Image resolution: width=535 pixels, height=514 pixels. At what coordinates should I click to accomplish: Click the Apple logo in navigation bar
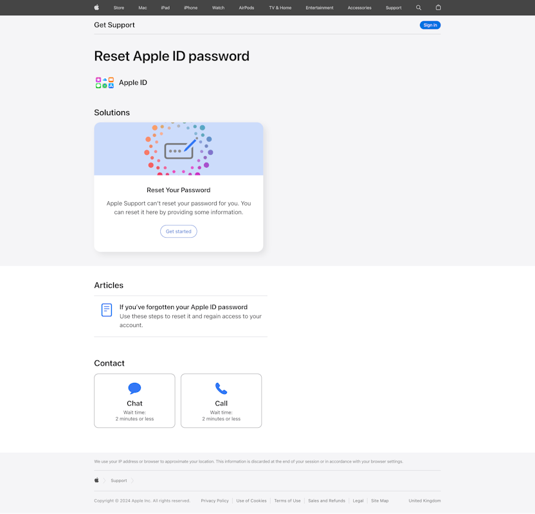click(x=96, y=8)
